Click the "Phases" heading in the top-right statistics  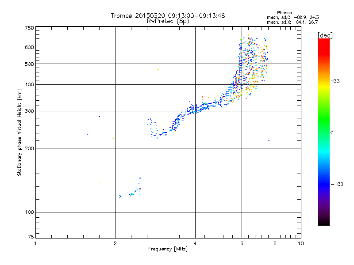point(284,13)
